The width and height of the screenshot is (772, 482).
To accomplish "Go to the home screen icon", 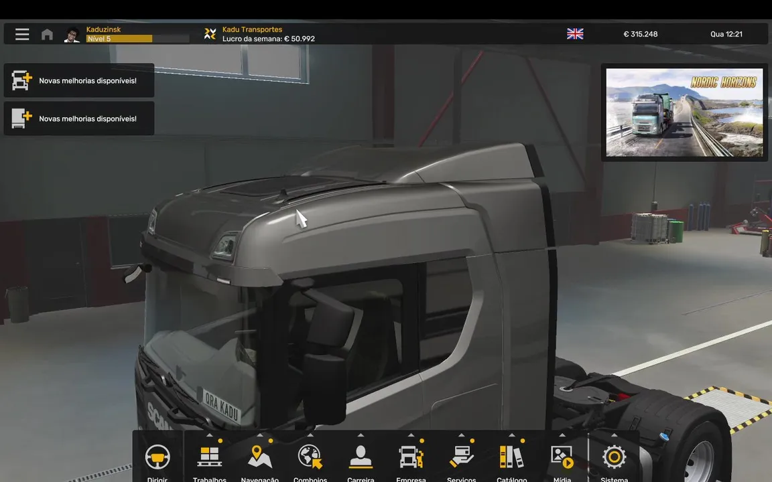I will (x=47, y=34).
